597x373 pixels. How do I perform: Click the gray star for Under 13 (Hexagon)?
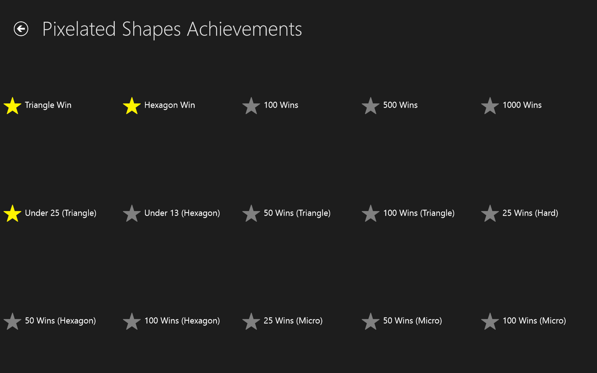tap(132, 213)
